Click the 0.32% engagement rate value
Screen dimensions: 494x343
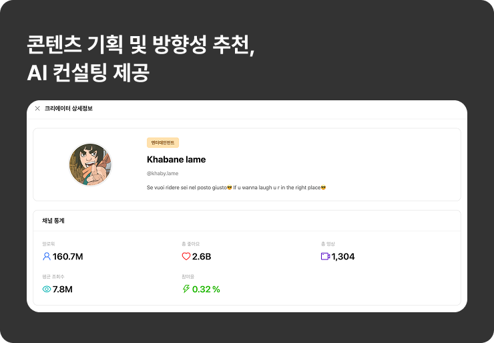[206, 290]
